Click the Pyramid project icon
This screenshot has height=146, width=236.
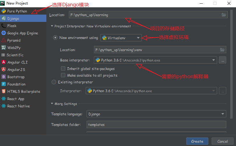point(4,40)
